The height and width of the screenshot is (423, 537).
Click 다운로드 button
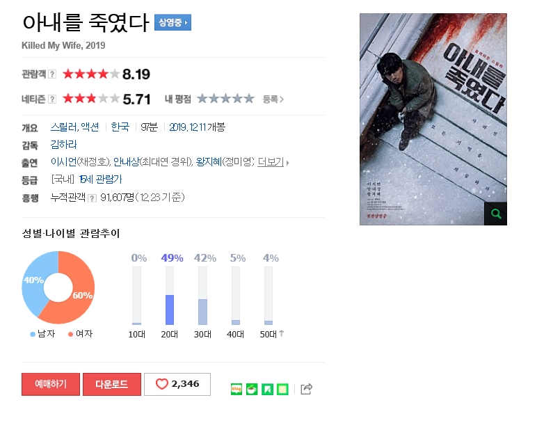[112, 384]
